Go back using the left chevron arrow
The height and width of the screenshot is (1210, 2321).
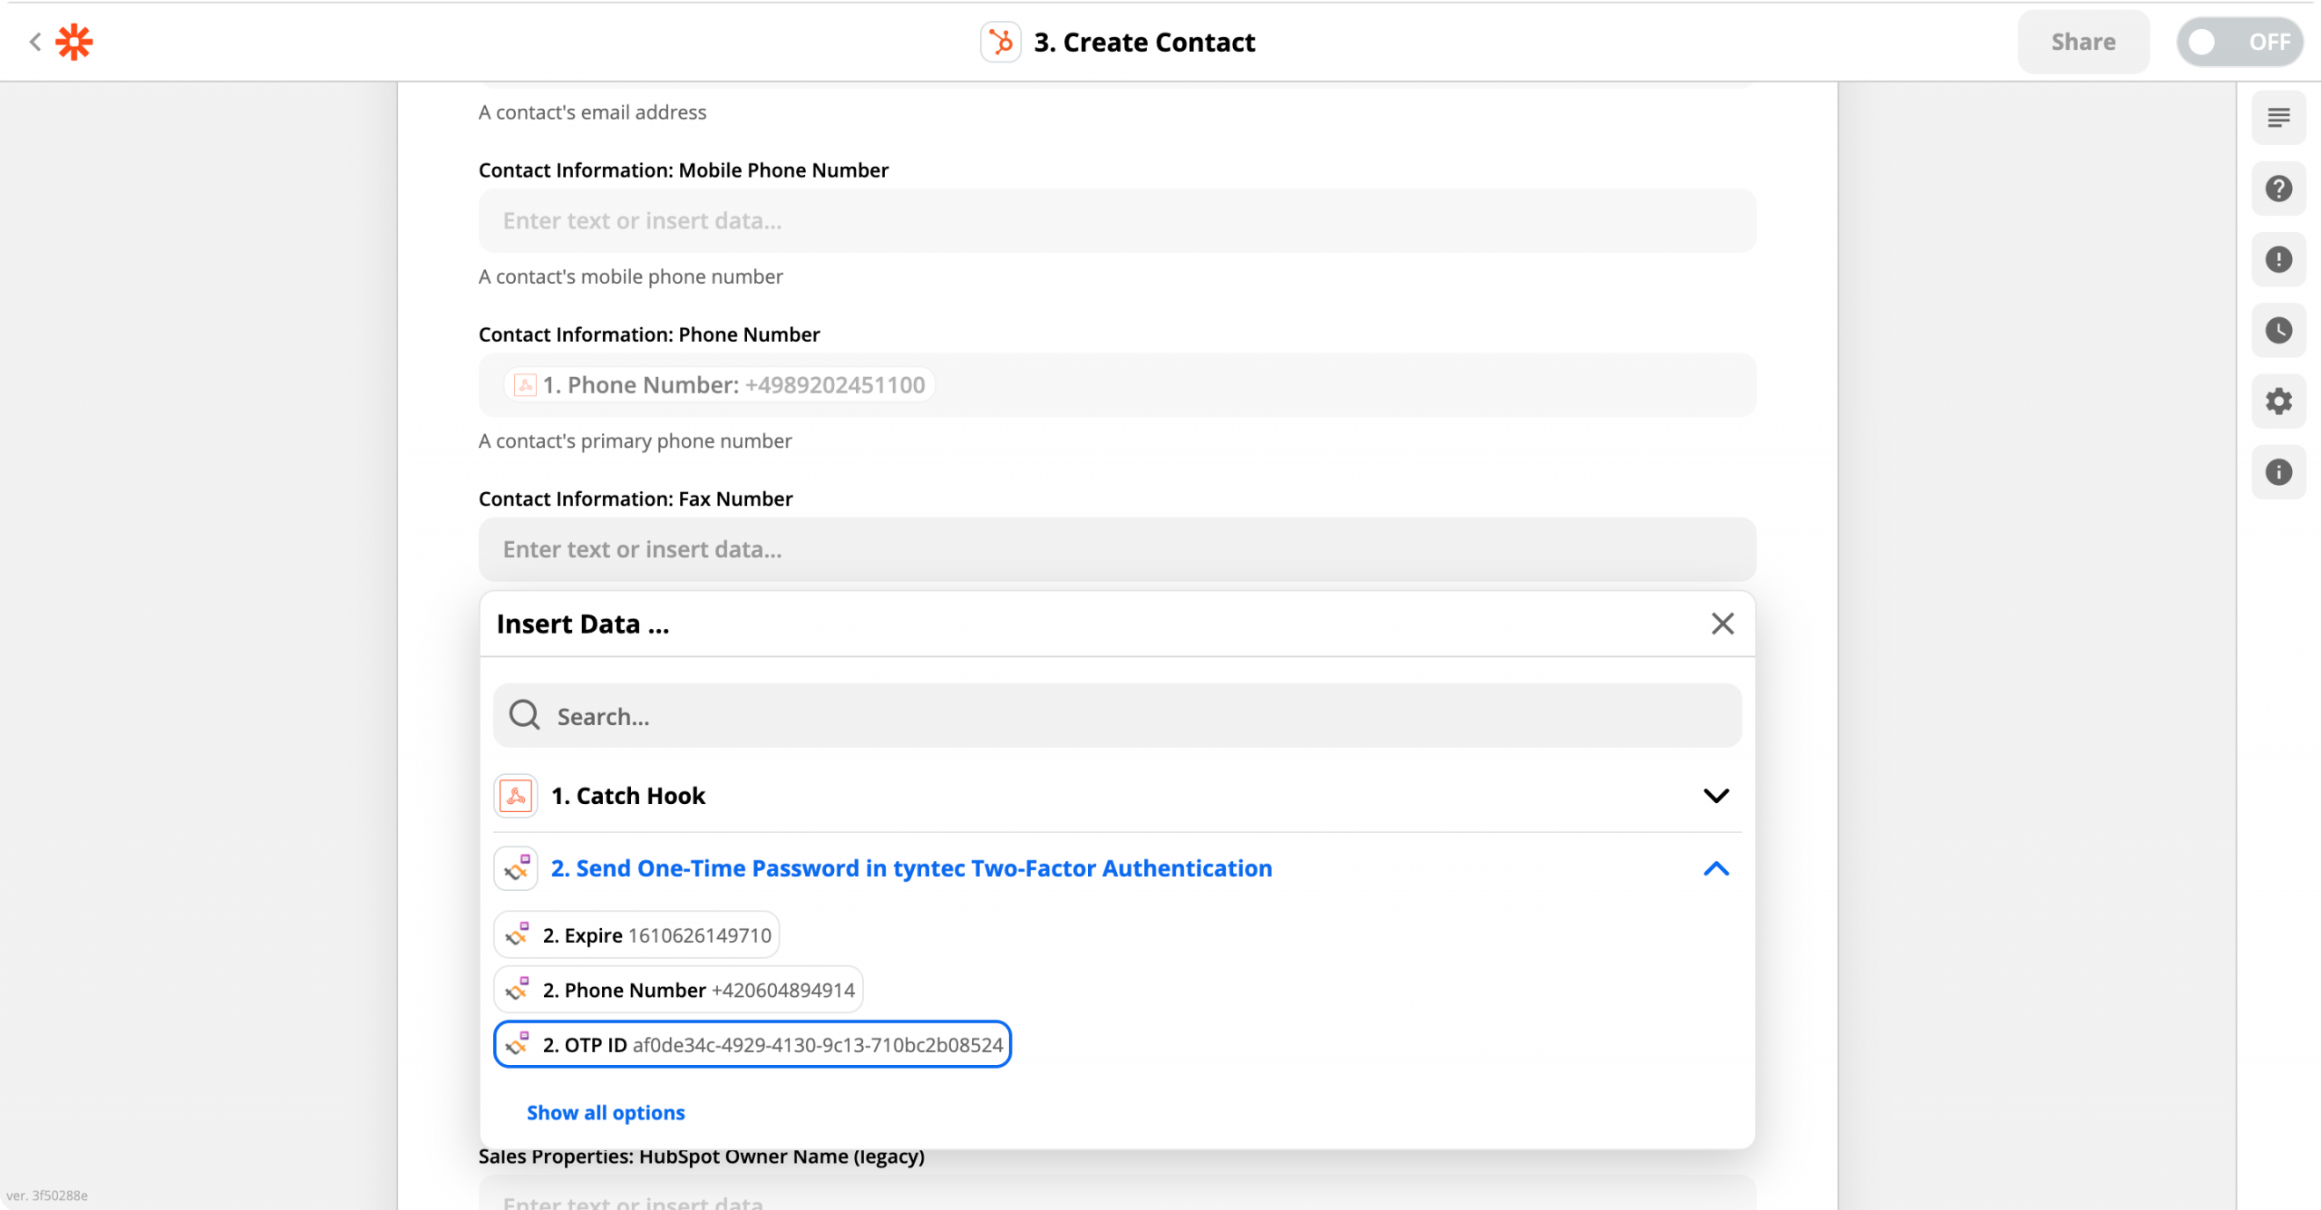(x=34, y=42)
